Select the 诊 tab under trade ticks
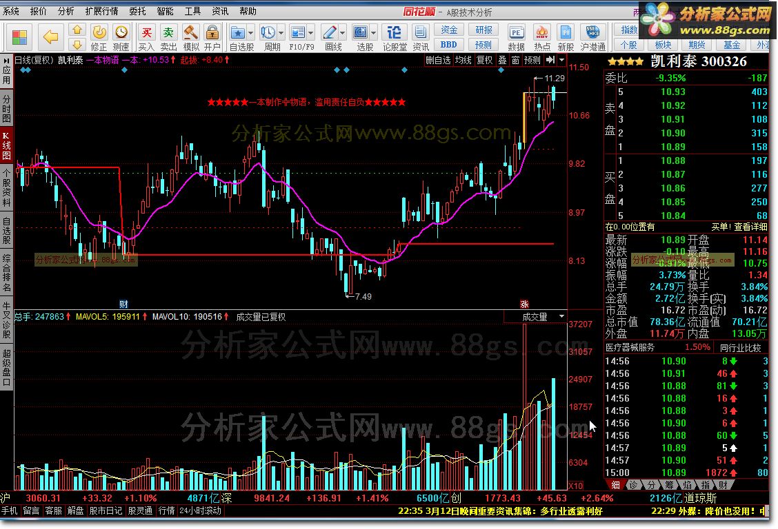The image size is (778, 529). [634, 485]
